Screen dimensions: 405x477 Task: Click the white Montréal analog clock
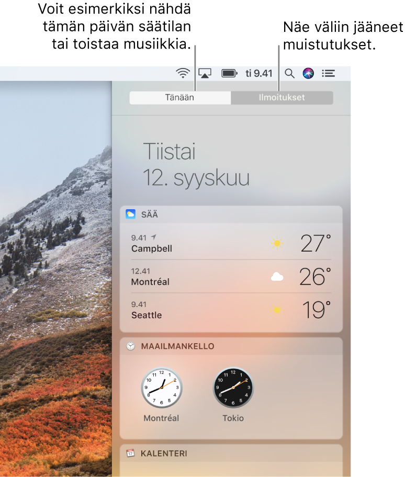[162, 388]
